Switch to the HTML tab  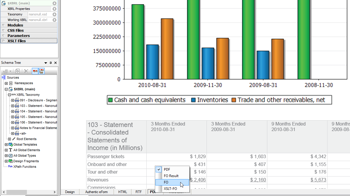[122, 192]
